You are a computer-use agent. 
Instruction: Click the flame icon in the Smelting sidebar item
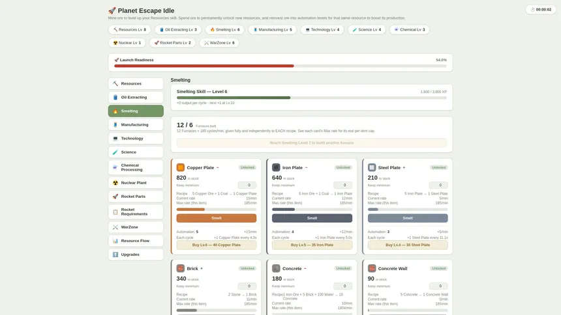[115, 111]
